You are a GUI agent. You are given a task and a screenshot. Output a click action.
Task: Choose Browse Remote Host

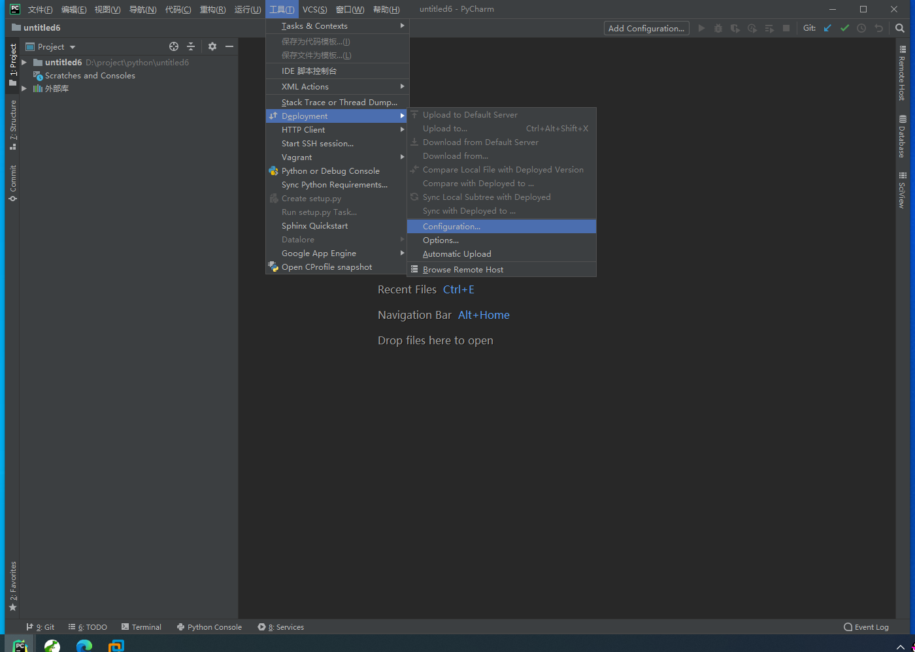501,269
